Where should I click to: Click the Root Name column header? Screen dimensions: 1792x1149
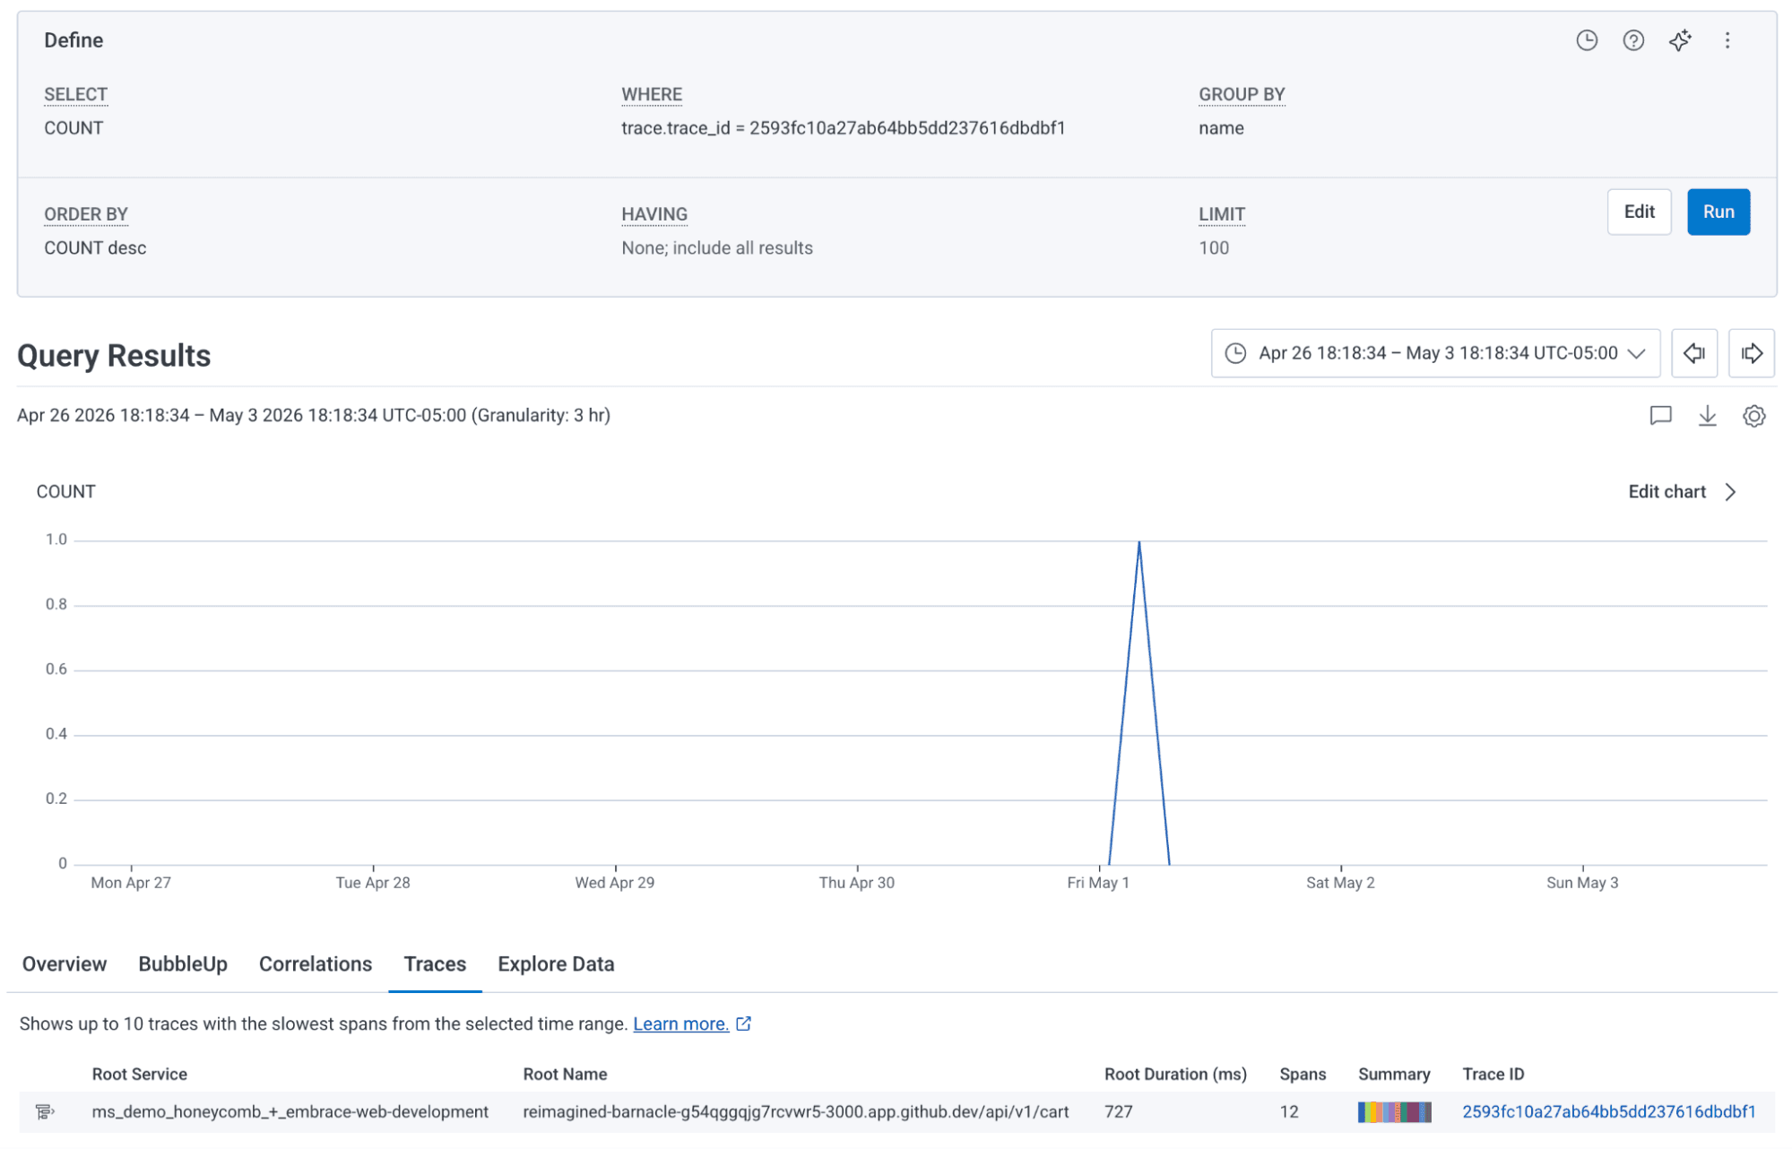tap(565, 1075)
